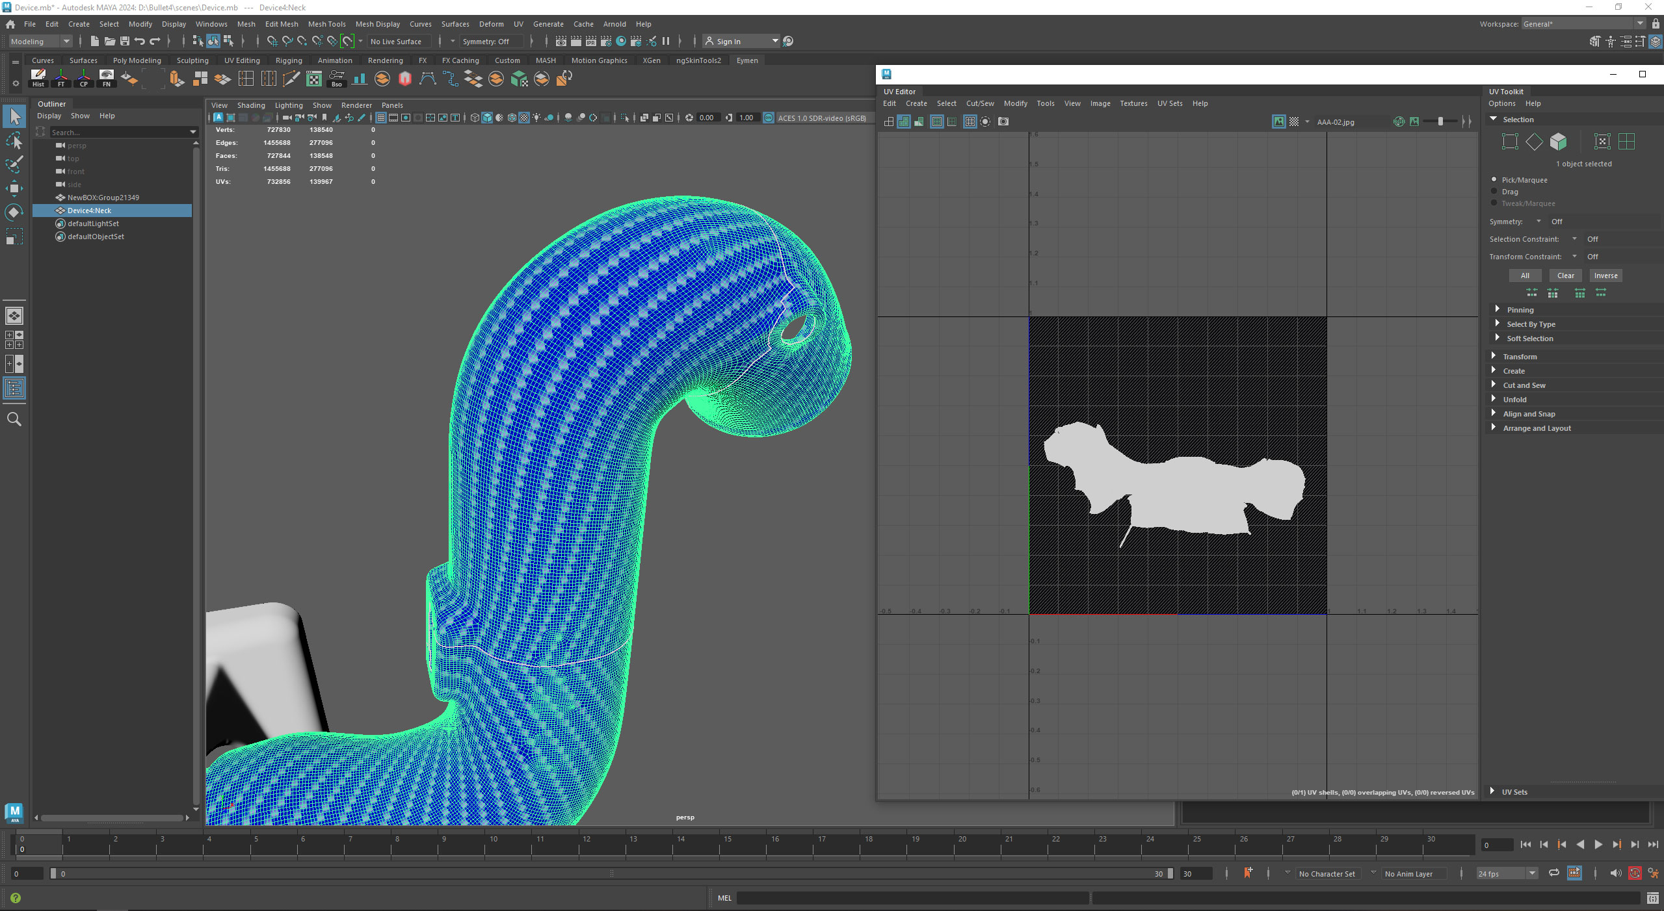1664x911 pixels.
Task: Switch to the Sculpting shelf tab
Action: 192,60
